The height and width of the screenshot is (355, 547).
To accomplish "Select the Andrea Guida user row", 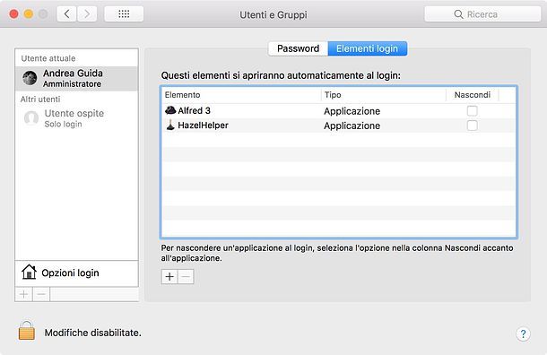I will [77, 79].
